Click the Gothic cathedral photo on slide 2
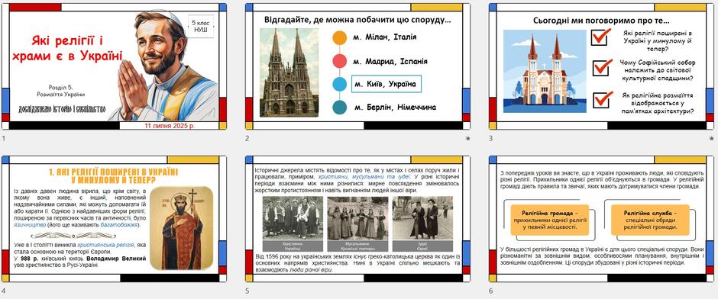Viewport: 718px width, 299px height. pyautogui.click(x=289, y=72)
